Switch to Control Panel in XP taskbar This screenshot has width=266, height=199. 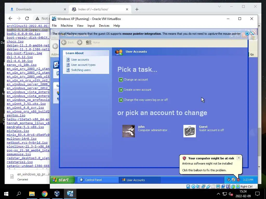tap(98, 180)
